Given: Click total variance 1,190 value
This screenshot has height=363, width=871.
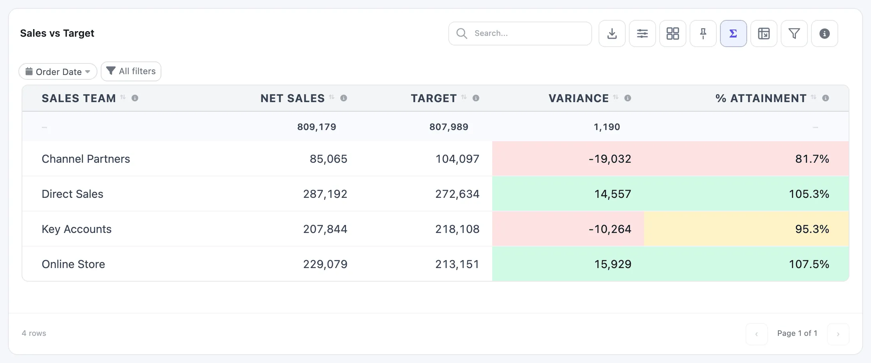Looking at the screenshot, I should coord(607,127).
